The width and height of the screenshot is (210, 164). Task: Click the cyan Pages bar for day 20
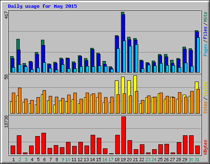[130, 59]
